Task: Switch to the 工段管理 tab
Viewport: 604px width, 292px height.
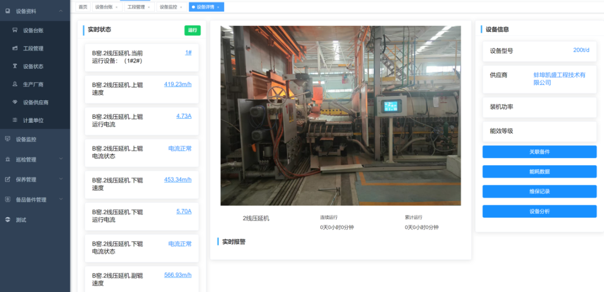Action: (x=136, y=7)
